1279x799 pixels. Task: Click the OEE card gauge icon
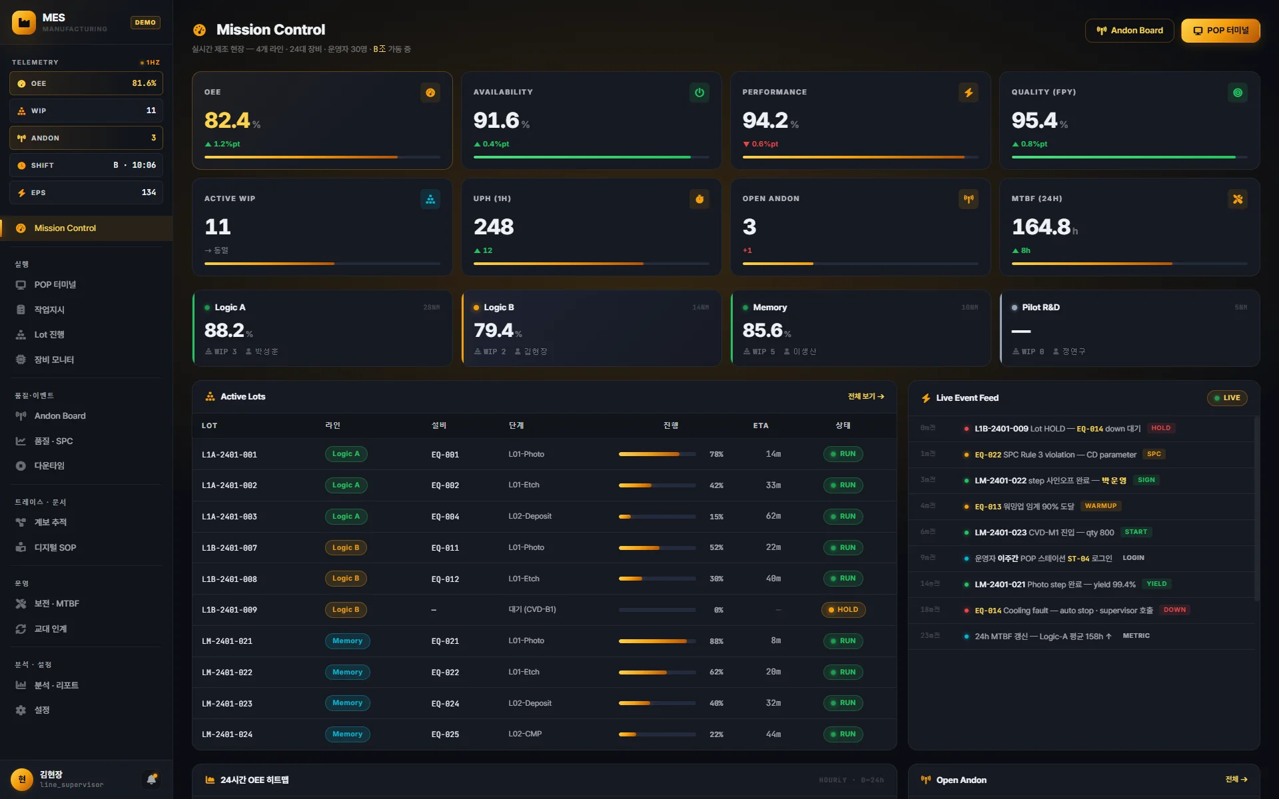pyautogui.click(x=430, y=93)
